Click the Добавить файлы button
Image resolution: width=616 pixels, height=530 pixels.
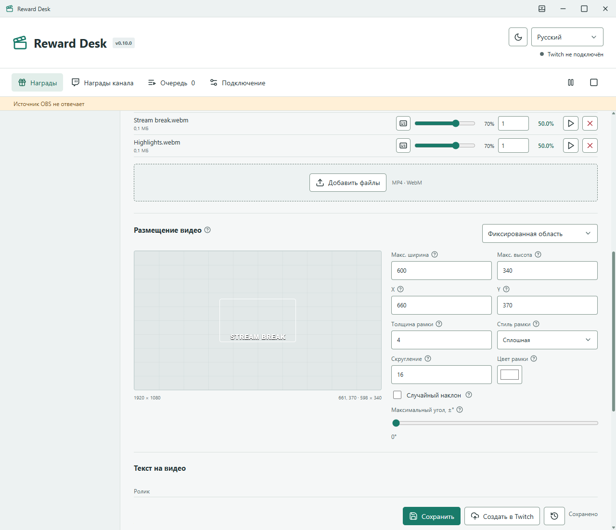348,183
